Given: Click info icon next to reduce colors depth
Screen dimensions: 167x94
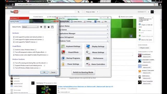Looking at the screenshot, I should pos(47,55).
